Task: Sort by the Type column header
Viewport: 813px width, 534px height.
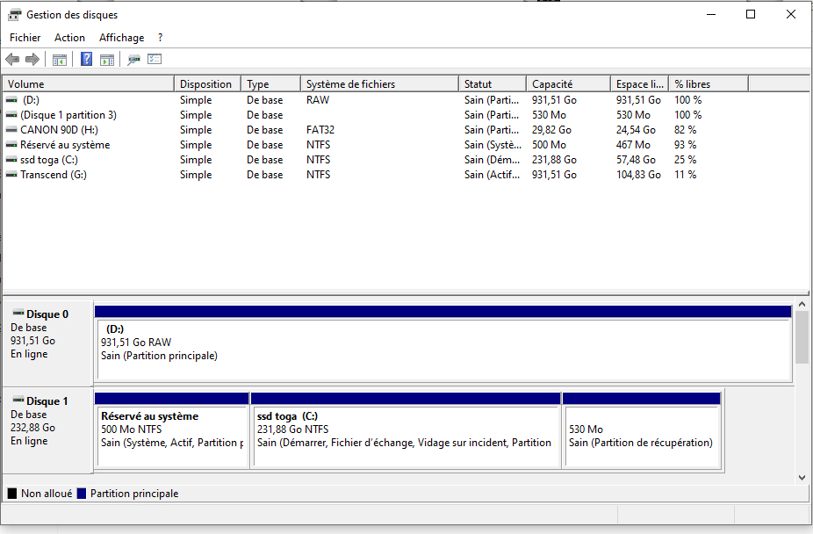Action: pyautogui.click(x=271, y=84)
